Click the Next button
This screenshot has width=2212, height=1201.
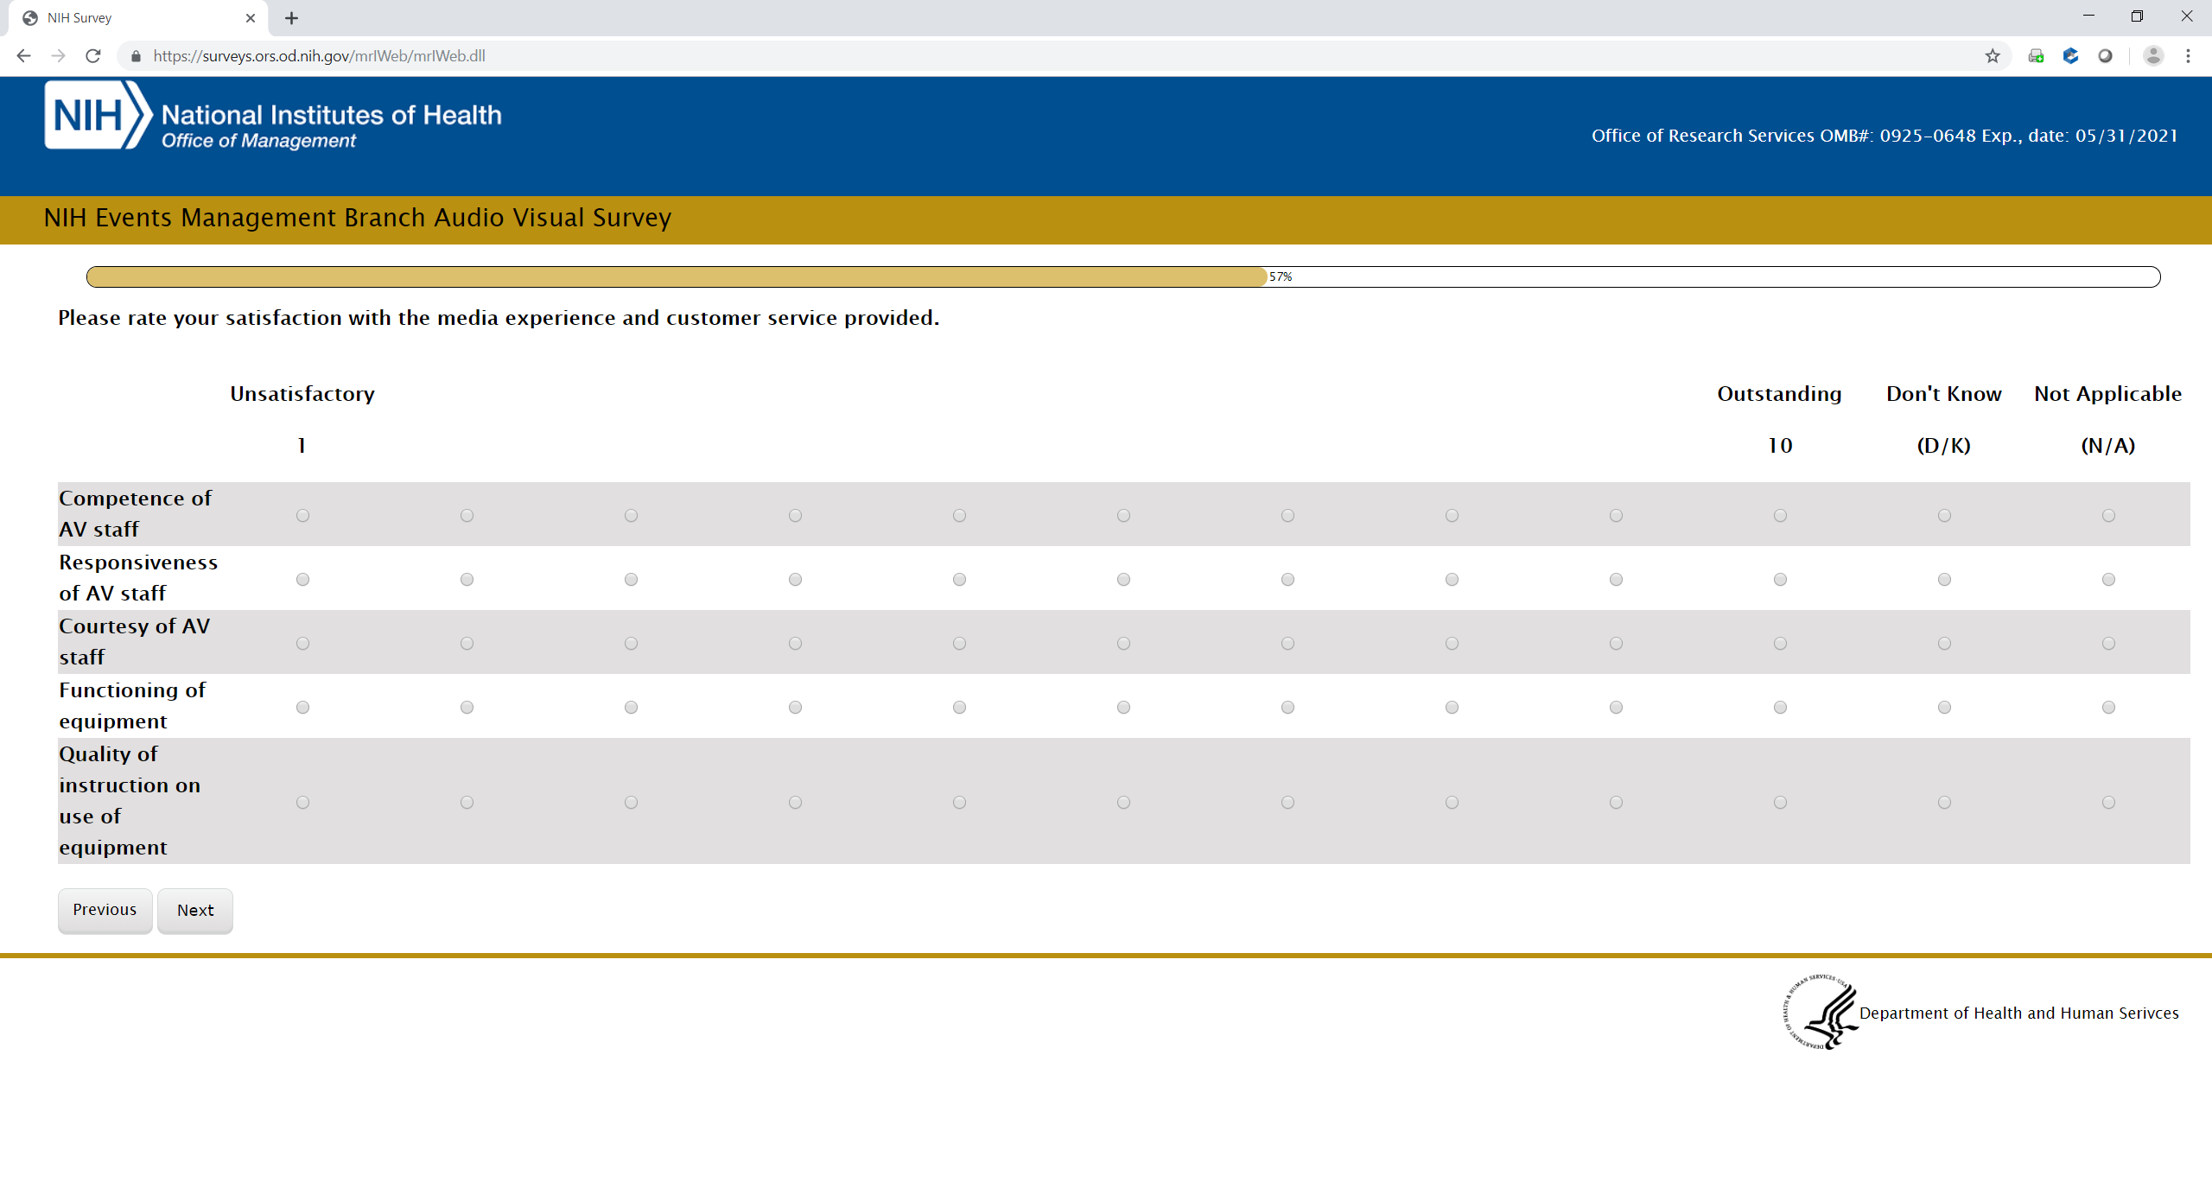pyautogui.click(x=195, y=911)
